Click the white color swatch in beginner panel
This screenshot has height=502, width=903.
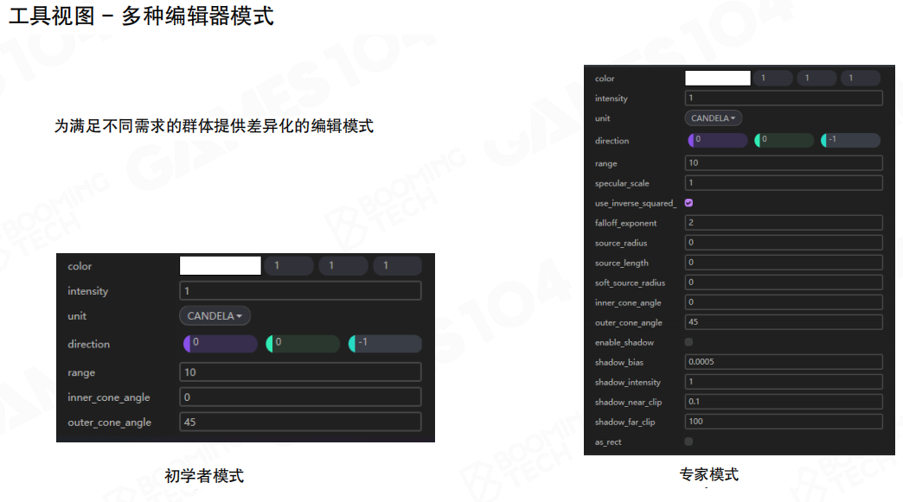click(220, 266)
